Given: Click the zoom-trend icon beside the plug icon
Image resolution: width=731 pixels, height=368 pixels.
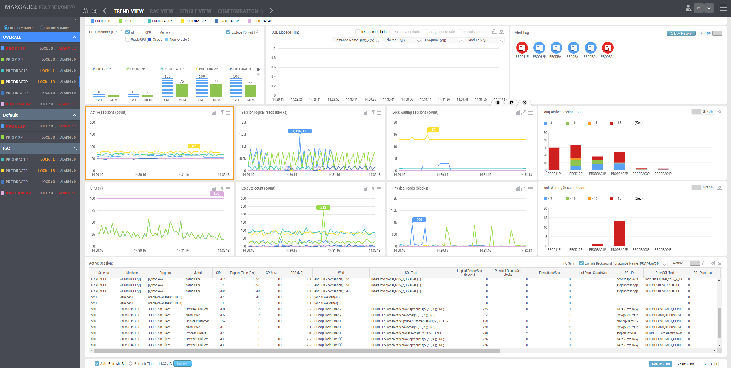Looking at the screenshot, I should 95,11.
